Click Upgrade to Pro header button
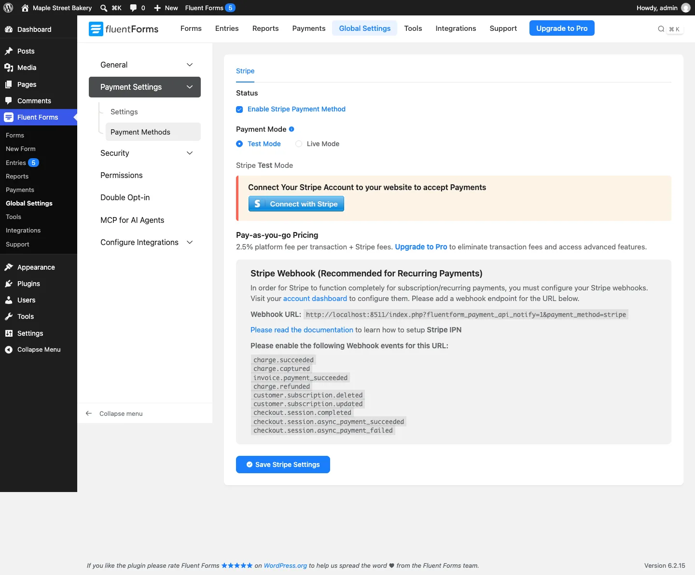The image size is (695, 575). click(x=562, y=28)
